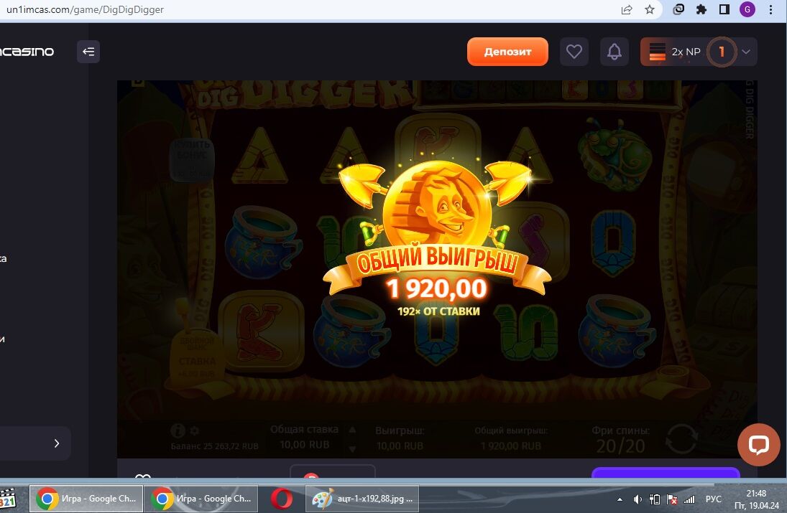Screen dimensions: 787x513
Task: Open Chrome profile avatar G
Action: [747, 10]
